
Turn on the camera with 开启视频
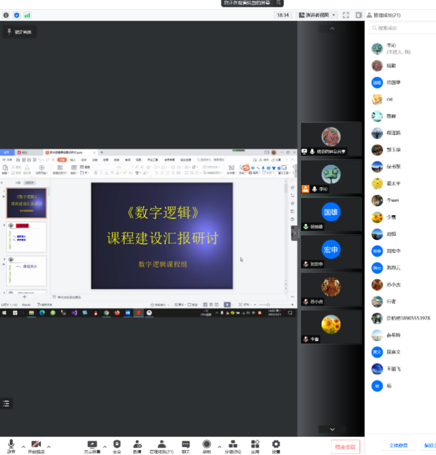(x=35, y=445)
